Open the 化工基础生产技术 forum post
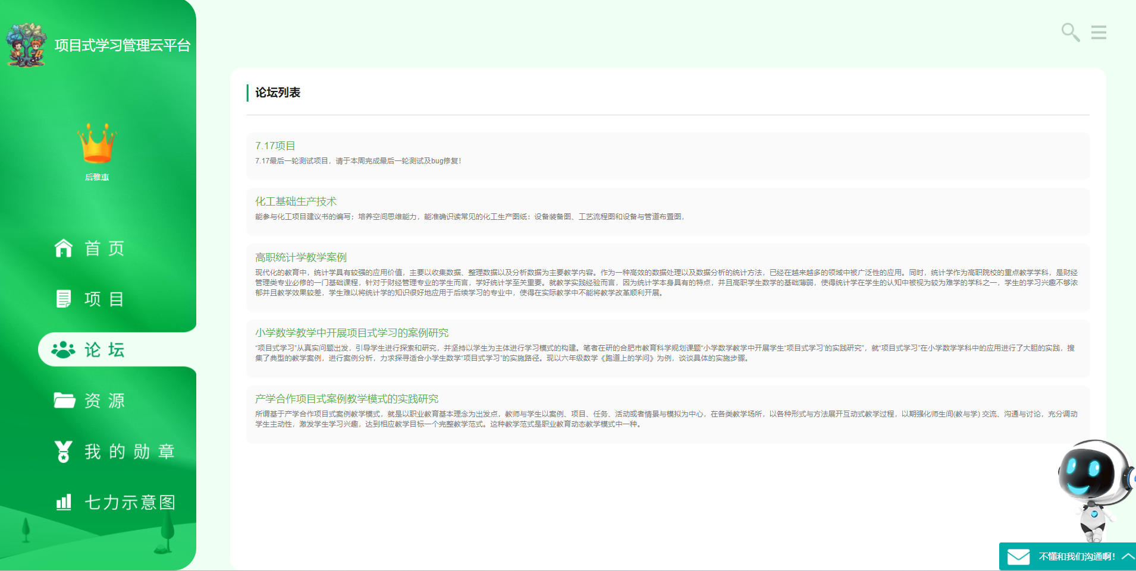The height and width of the screenshot is (571, 1136). click(296, 201)
